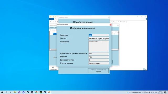The width and height of the screenshot is (168, 94).
Task: Click the microphone tray icon
Action: pyautogui.click(x=149, y=92)
